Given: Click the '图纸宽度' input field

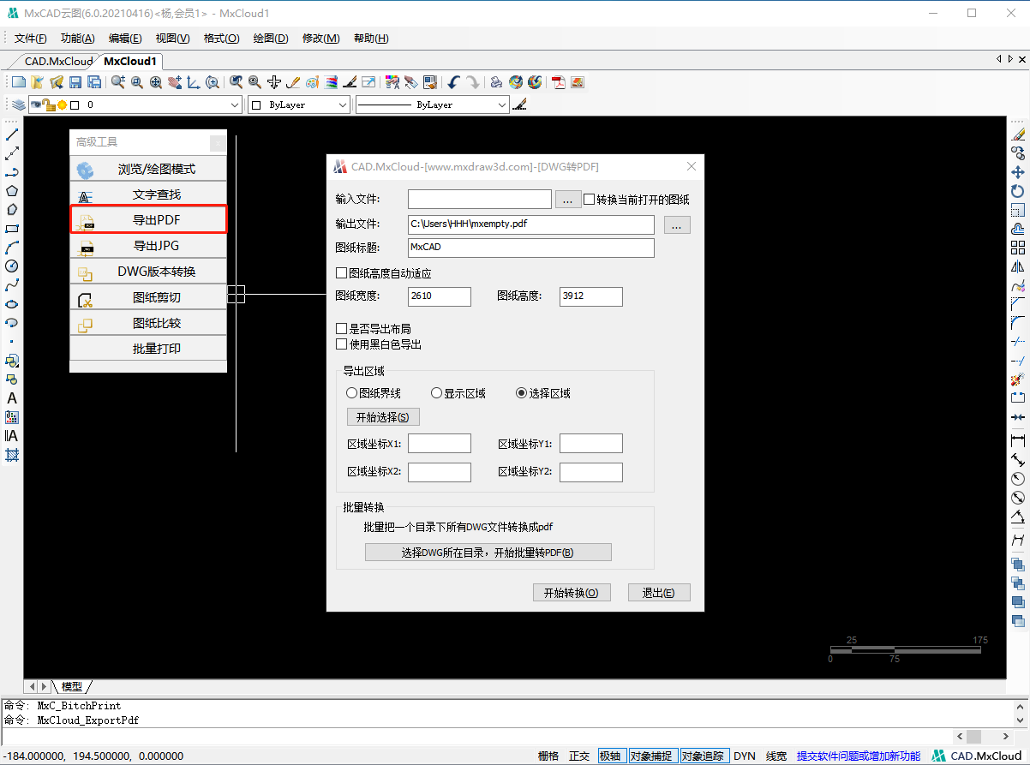Looking at the screenshot, I should pyautogui.click(x=439, y=296).
